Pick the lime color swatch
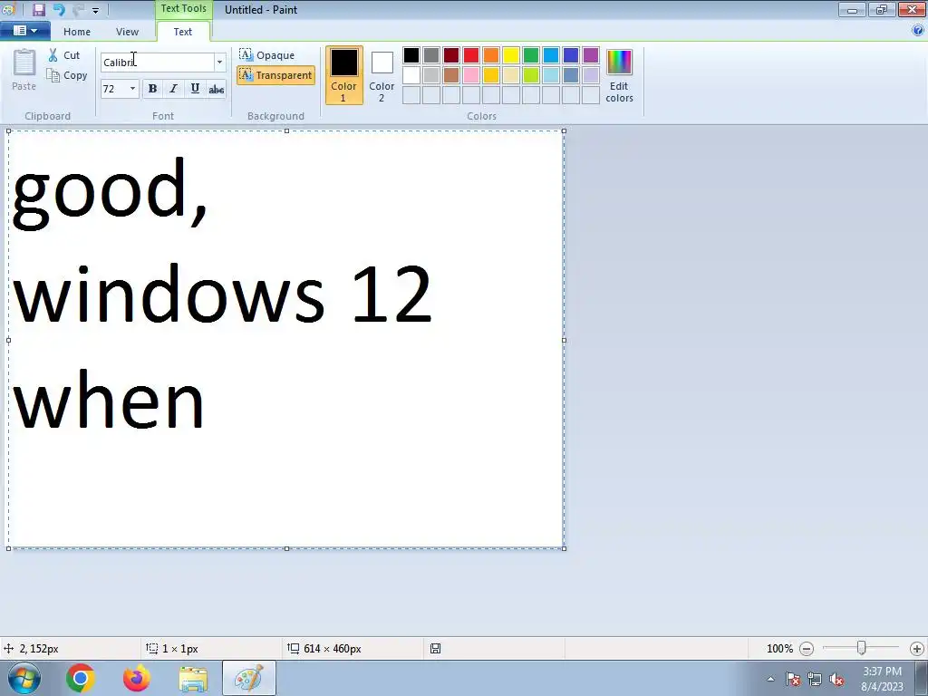 point(531,75)
